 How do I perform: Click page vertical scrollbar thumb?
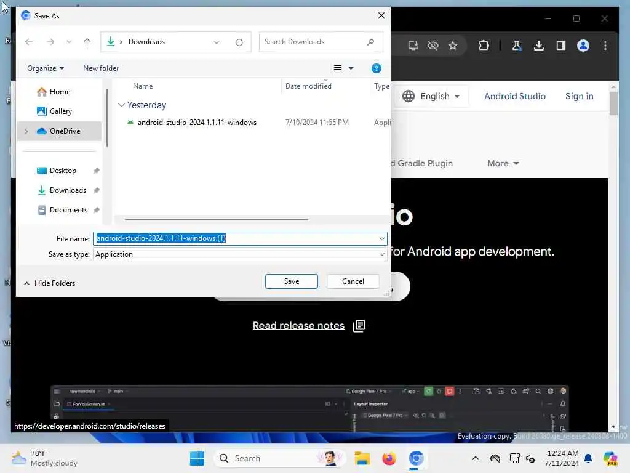click(613, 103)
